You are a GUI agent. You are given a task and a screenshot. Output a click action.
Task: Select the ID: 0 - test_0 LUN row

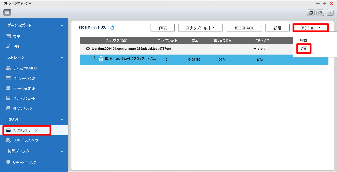(204, 59)
